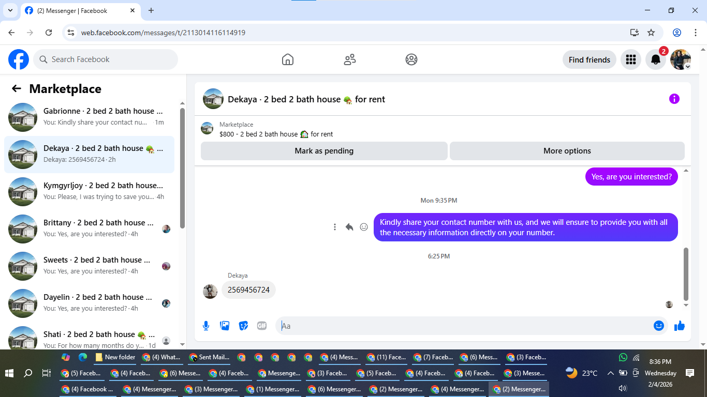Open the Home feed icon
The width and height of the screenshot is (707, 397).
(x=288, y=59)
